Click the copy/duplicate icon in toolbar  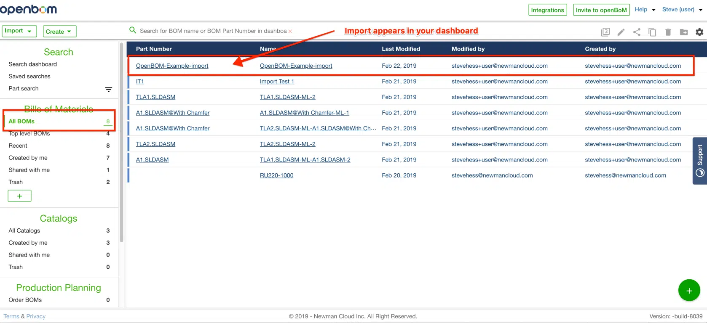coord(652,32)
